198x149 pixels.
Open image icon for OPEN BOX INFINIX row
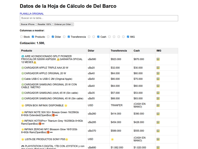(158, 105)
